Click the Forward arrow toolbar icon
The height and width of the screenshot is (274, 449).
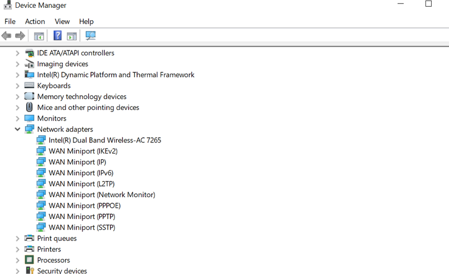click(x=20, y=36)
